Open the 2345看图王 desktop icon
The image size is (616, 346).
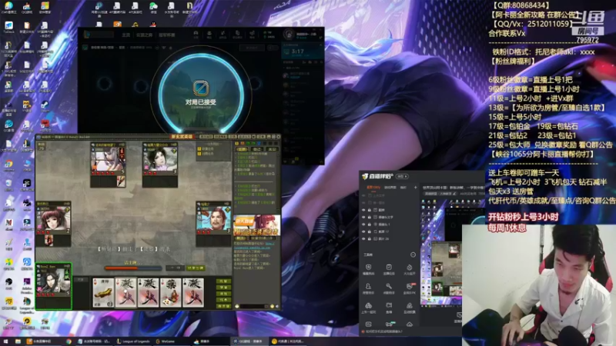(x=8, y=8)
